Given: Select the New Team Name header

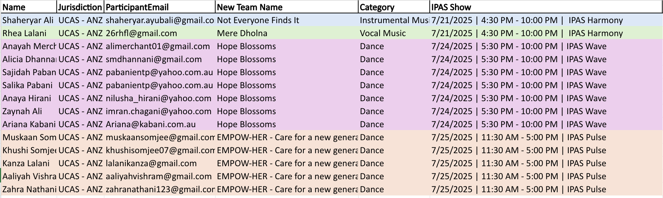Looking at the screenshot, I should (250, 7).
